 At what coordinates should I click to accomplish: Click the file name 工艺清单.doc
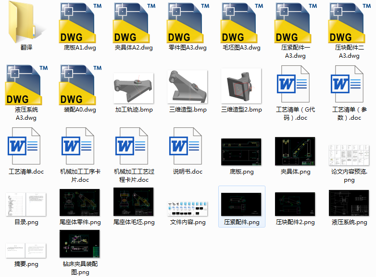pos(26,172)
